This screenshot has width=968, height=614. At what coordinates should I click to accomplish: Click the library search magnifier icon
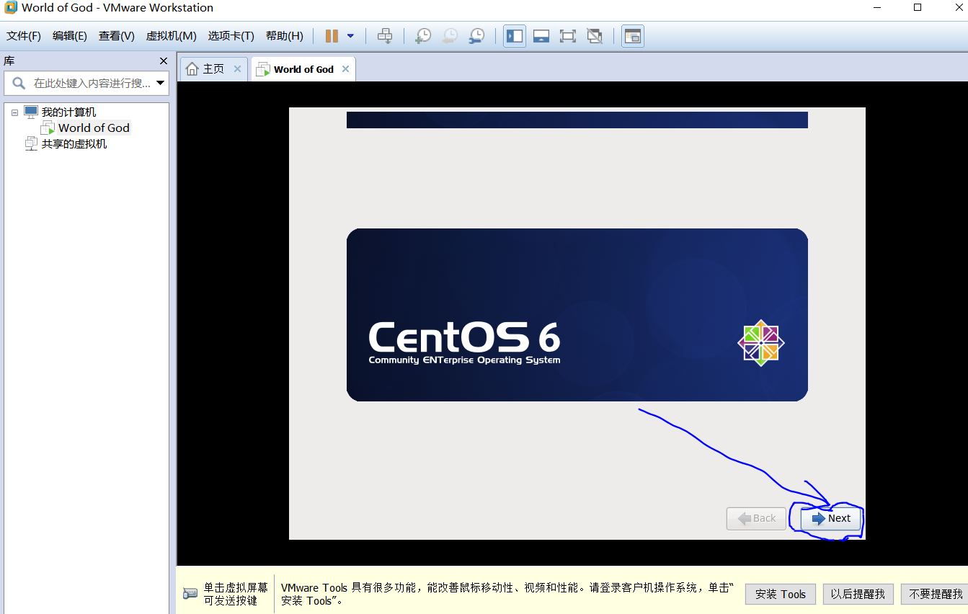point(18,83)
